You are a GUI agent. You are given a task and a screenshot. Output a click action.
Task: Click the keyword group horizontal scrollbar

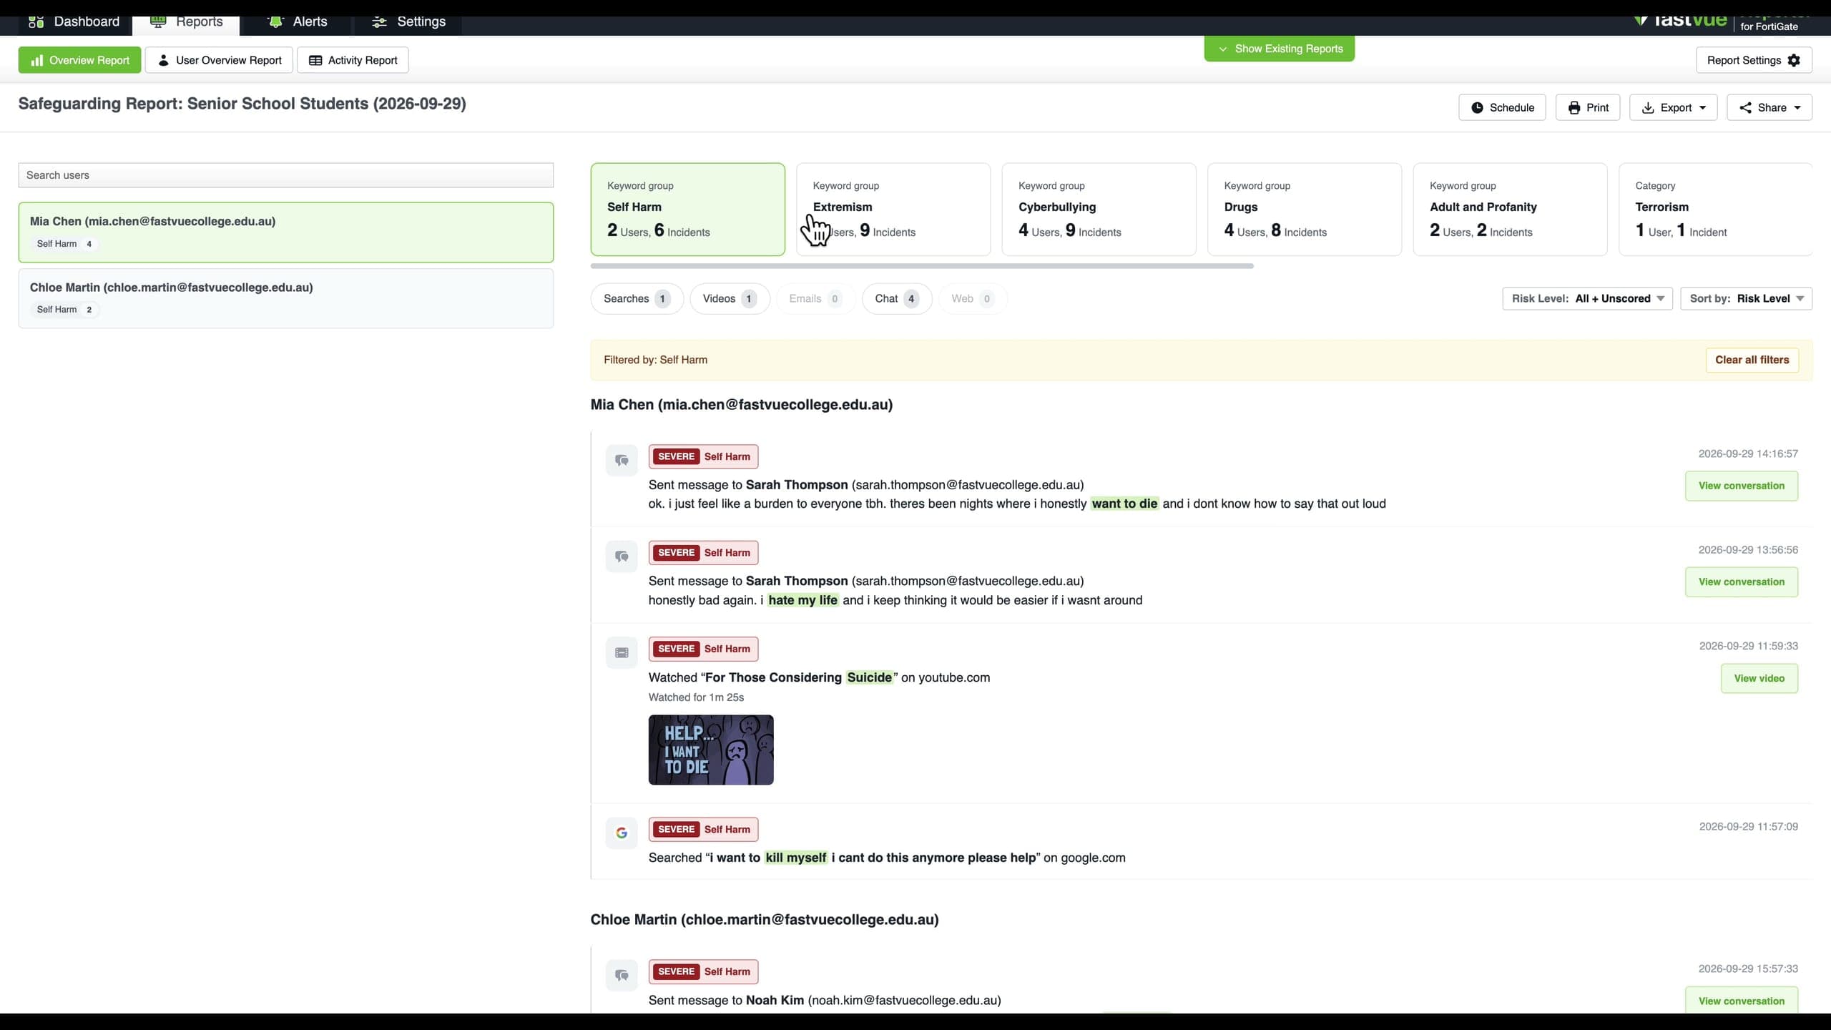click(922, 266)
